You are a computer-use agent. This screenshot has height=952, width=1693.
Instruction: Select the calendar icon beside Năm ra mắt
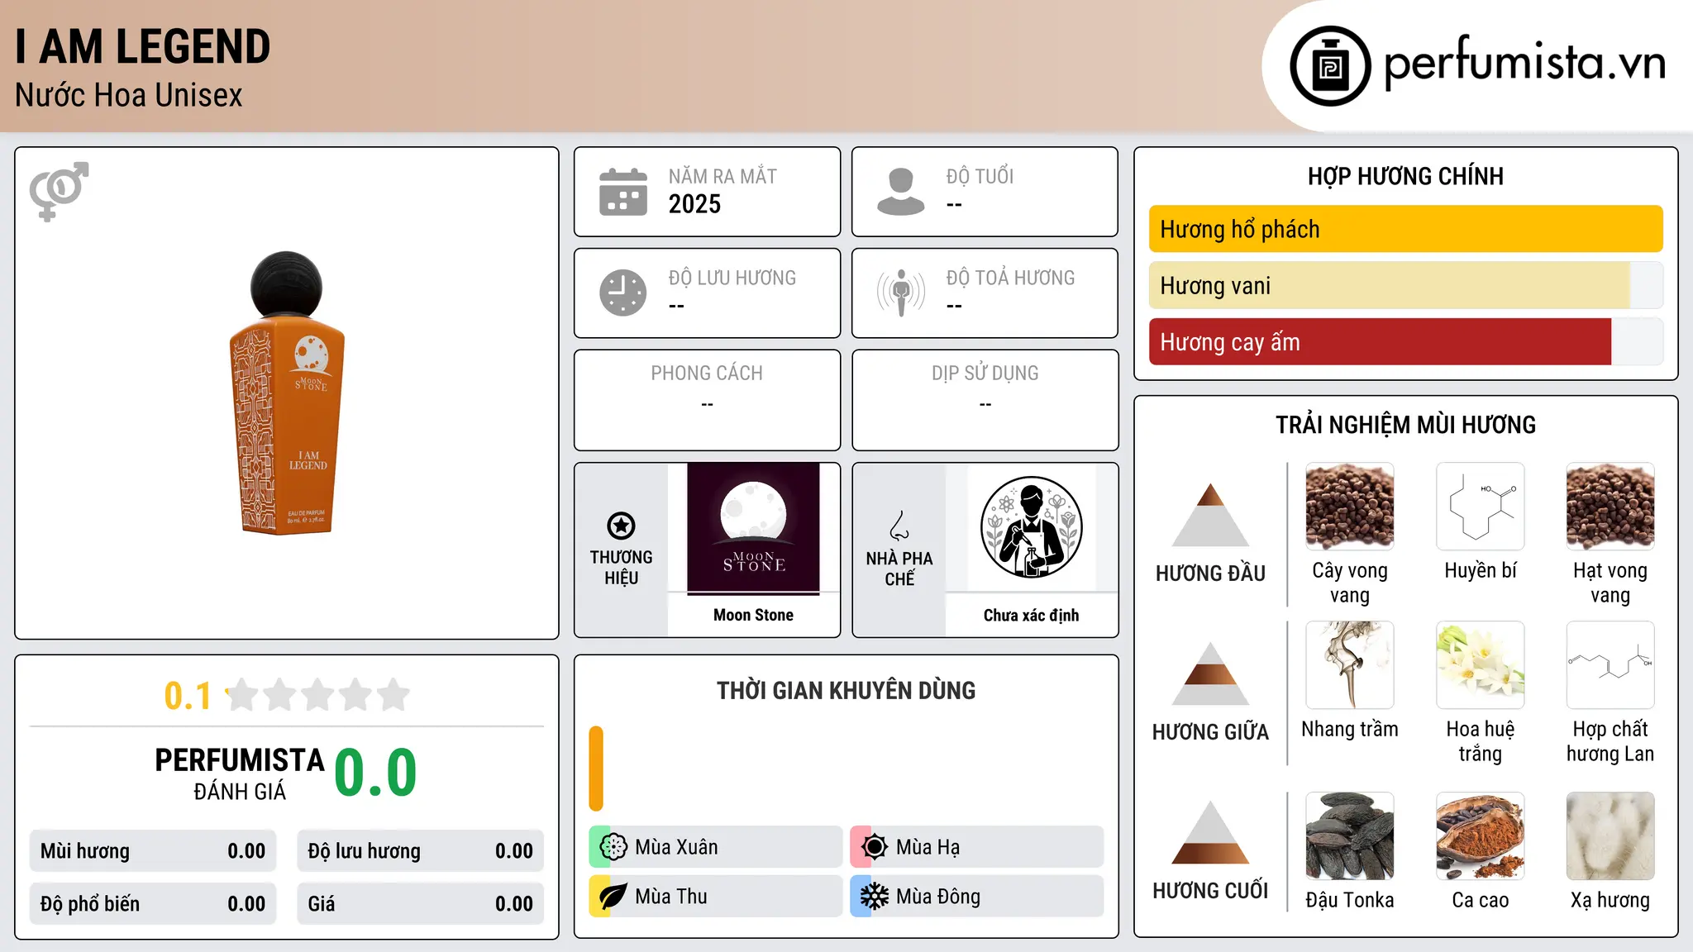[623, 192]
